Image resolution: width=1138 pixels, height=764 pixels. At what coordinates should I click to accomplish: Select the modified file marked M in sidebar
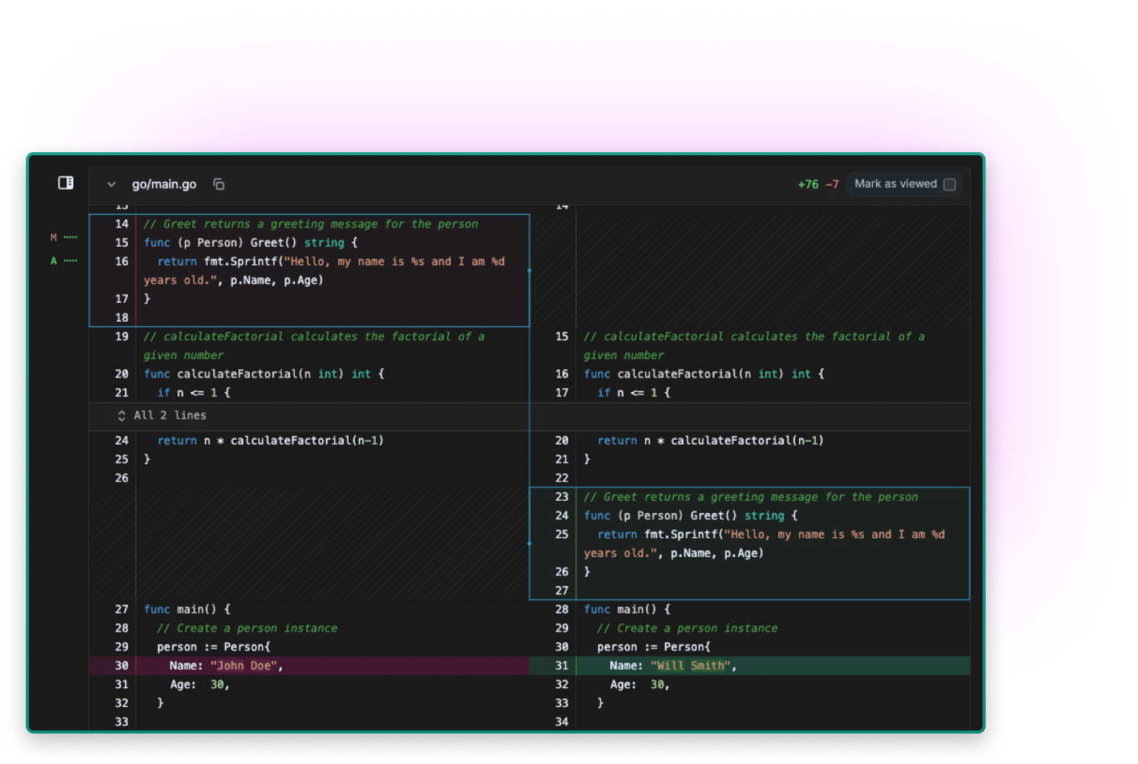64,237
